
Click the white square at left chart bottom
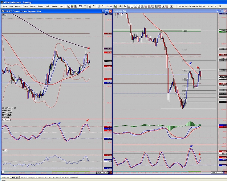(3, 172)
